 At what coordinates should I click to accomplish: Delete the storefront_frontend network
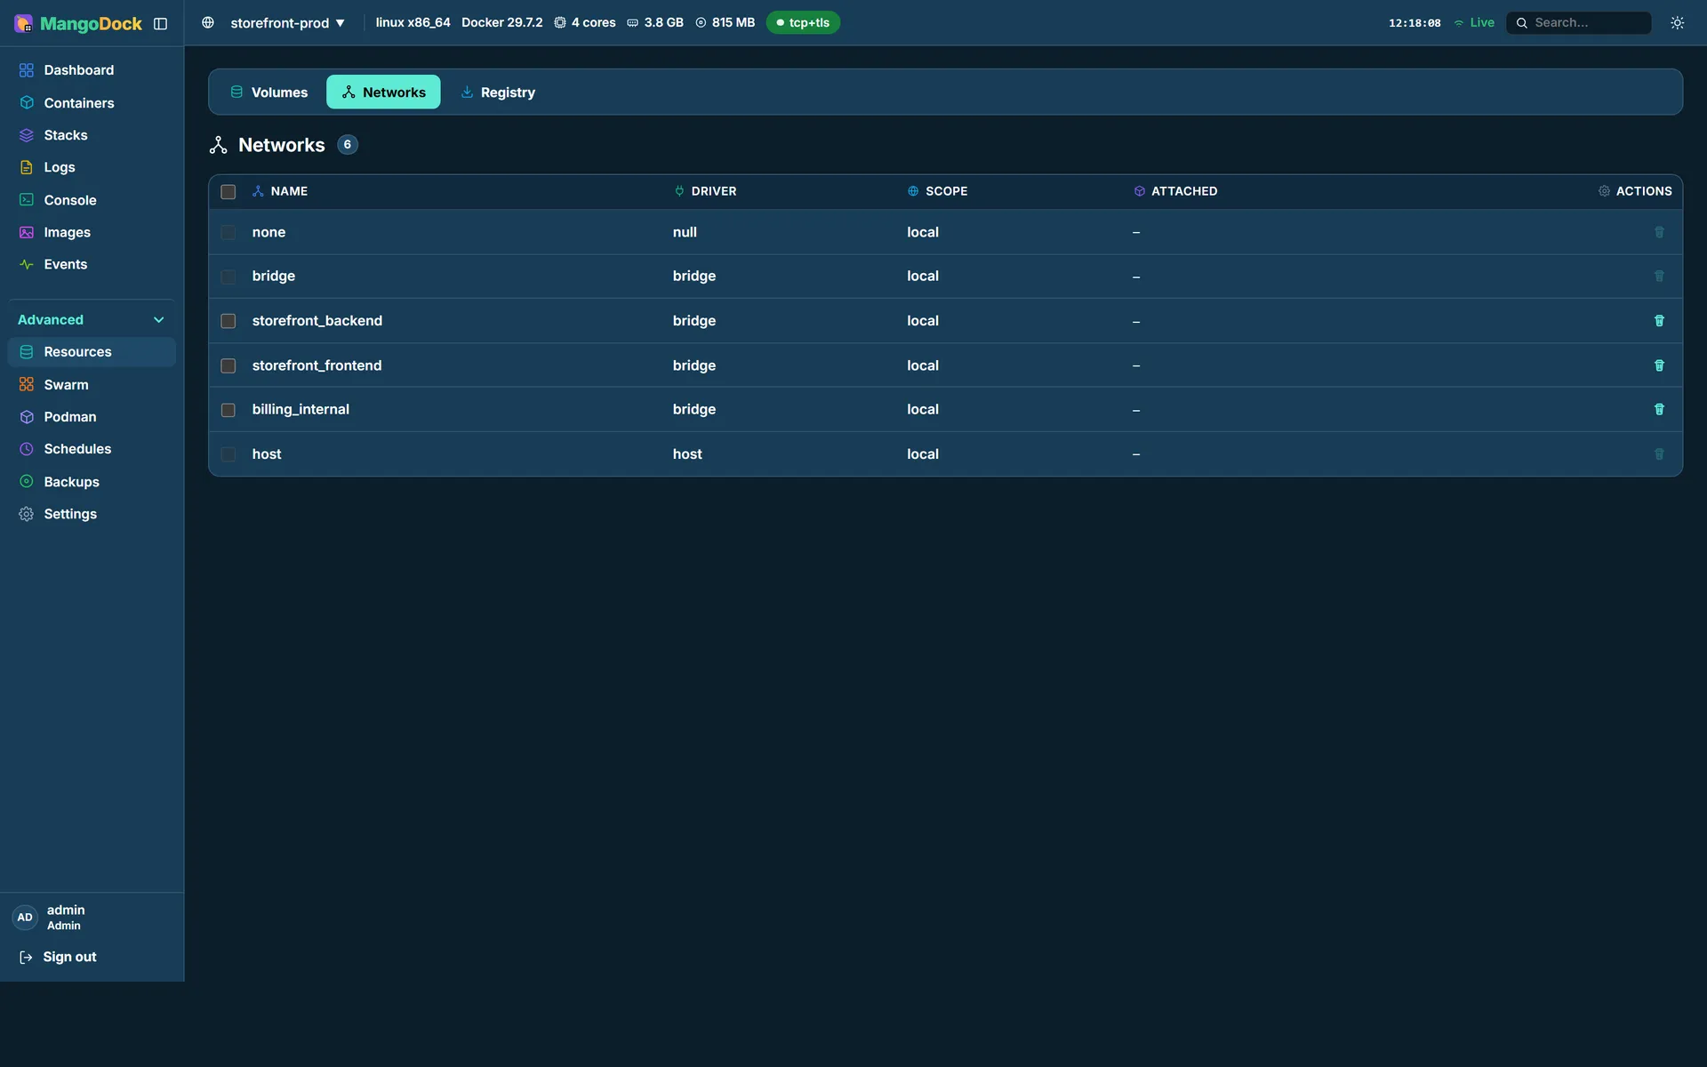[1658, 365]
